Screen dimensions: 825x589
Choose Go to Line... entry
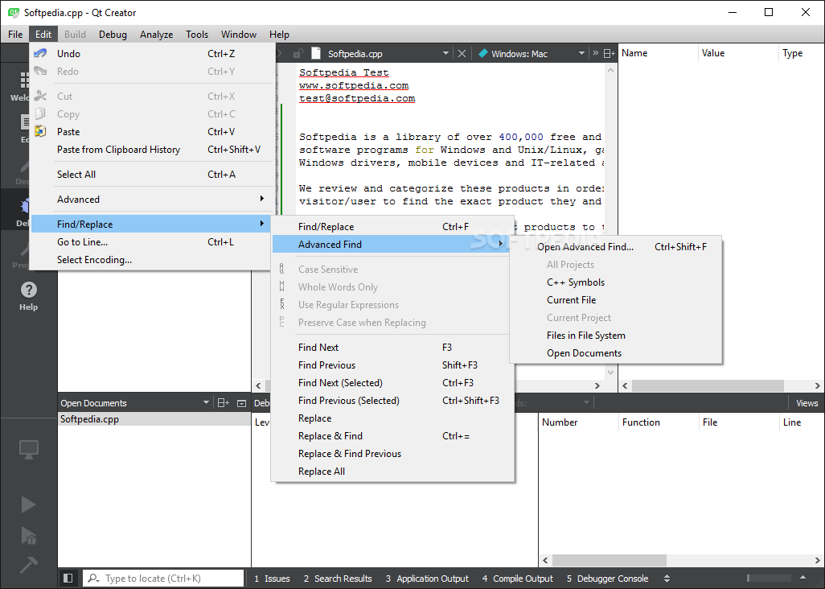pos(153,242)
